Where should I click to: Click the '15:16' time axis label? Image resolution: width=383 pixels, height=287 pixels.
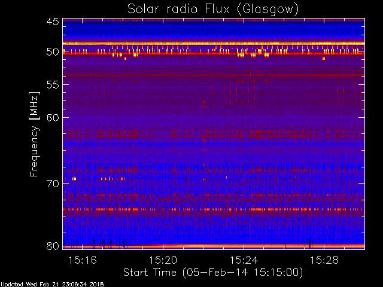pos(83,260)
